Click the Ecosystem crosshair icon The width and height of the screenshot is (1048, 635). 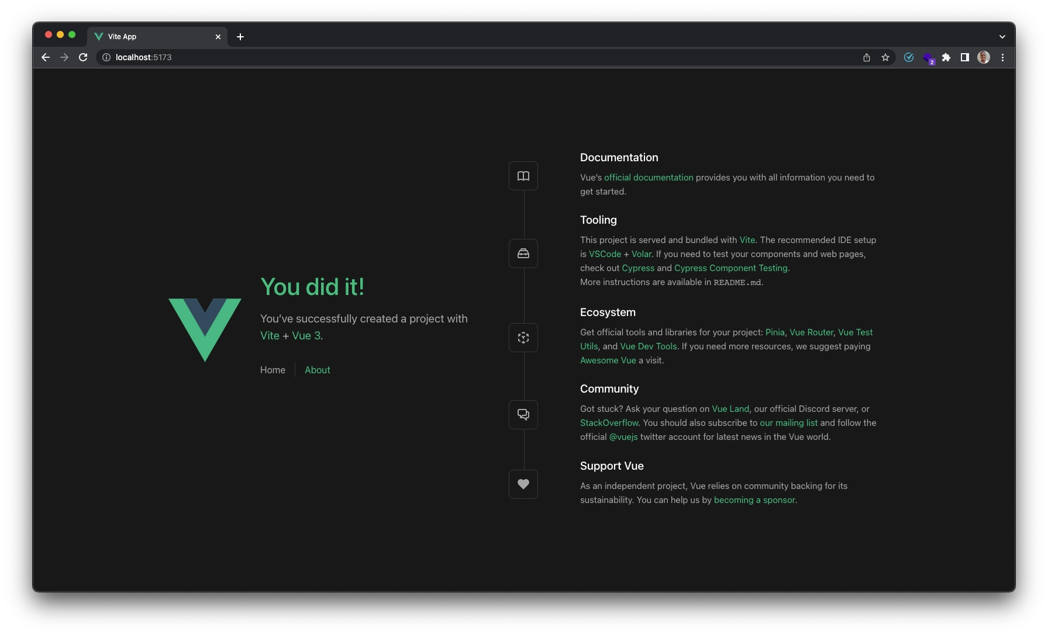point(522,338)
